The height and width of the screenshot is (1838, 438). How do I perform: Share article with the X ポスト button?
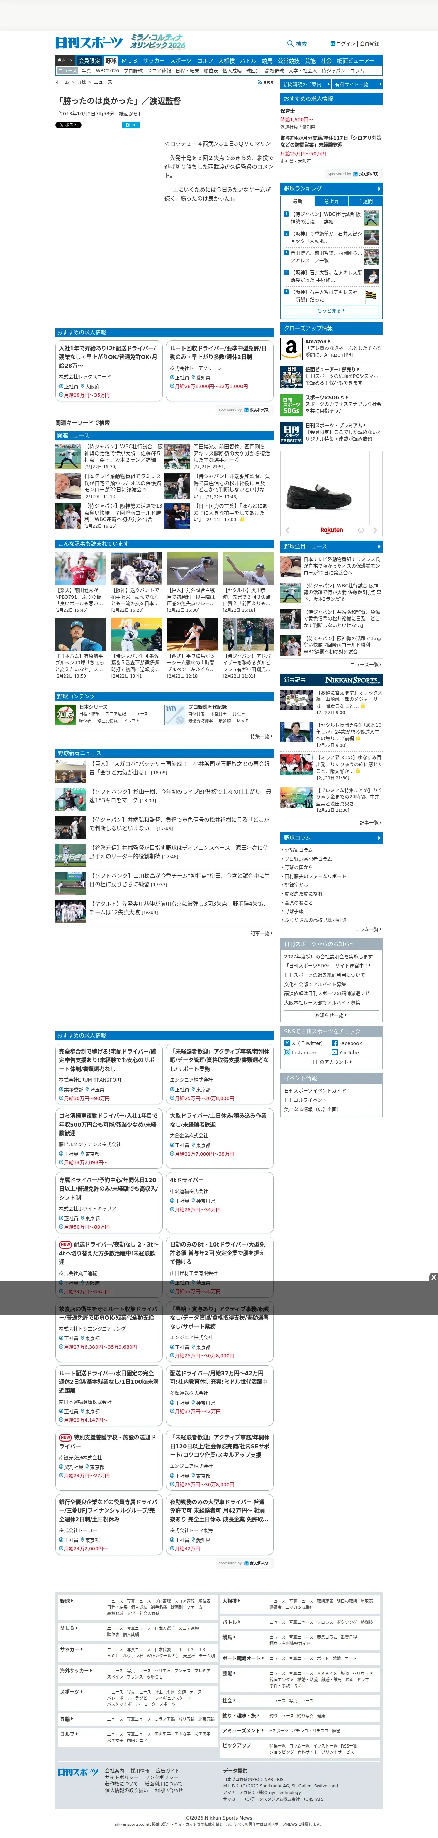coord(68,125)
